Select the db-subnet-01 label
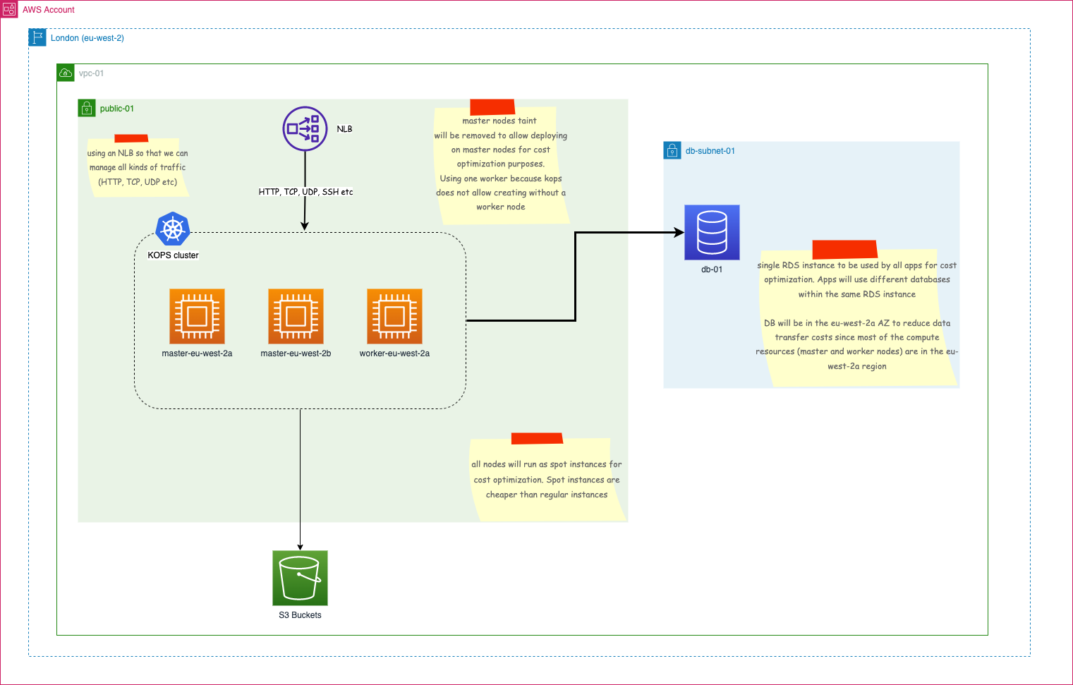The height and width of the screenshot is (685, 1073). coord(710,151)
